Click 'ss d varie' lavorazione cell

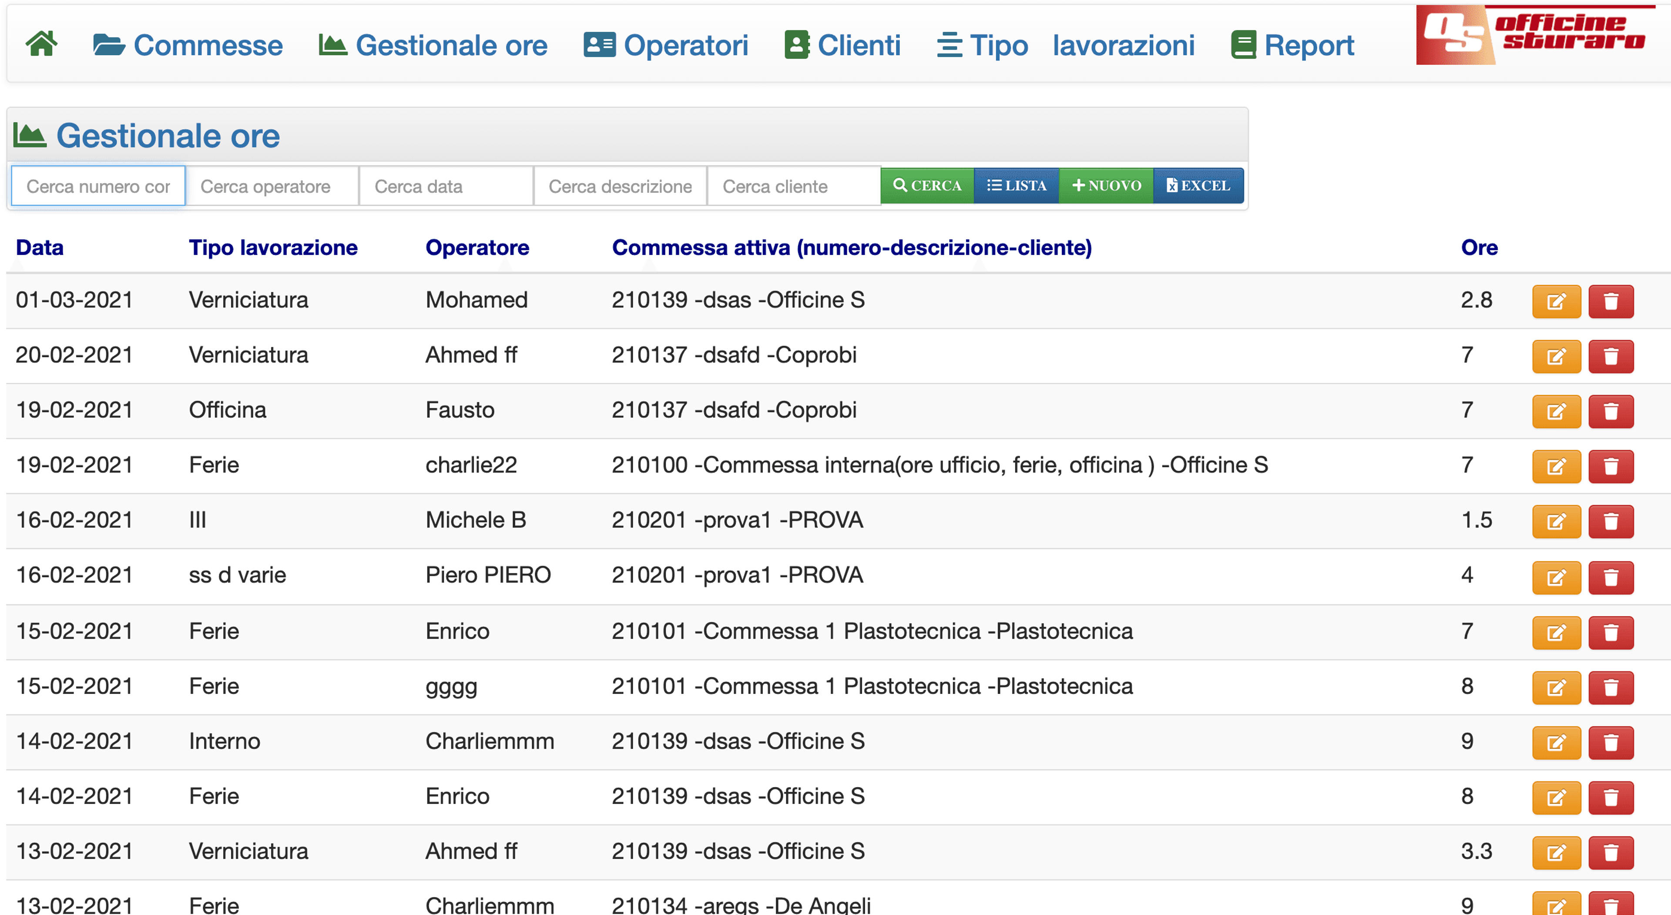pos(238,575)
